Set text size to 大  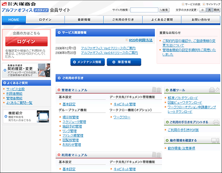tap(210, 10)
